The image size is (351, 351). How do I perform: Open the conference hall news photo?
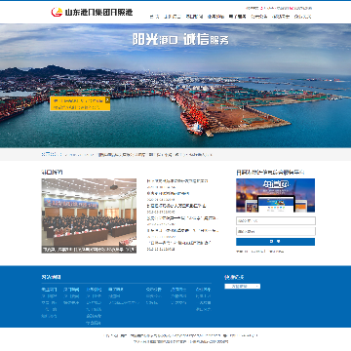(89, 215)
